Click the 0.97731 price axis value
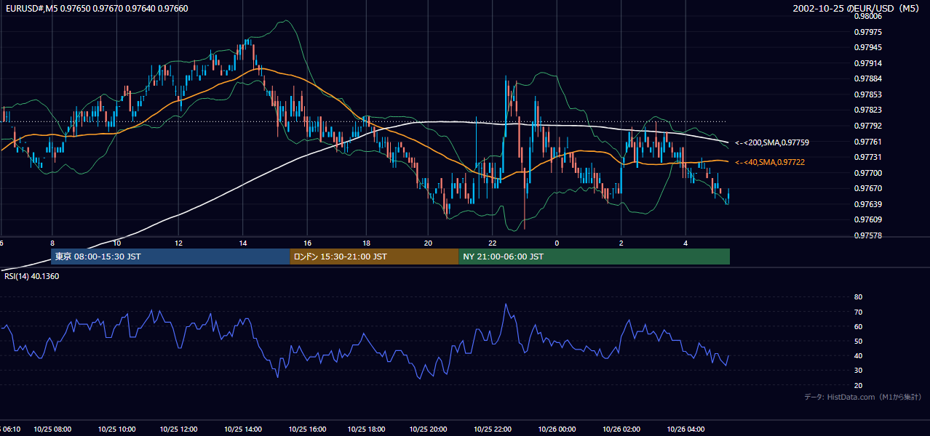The width and height of the screenshot is (930, 436). [867, 157]
